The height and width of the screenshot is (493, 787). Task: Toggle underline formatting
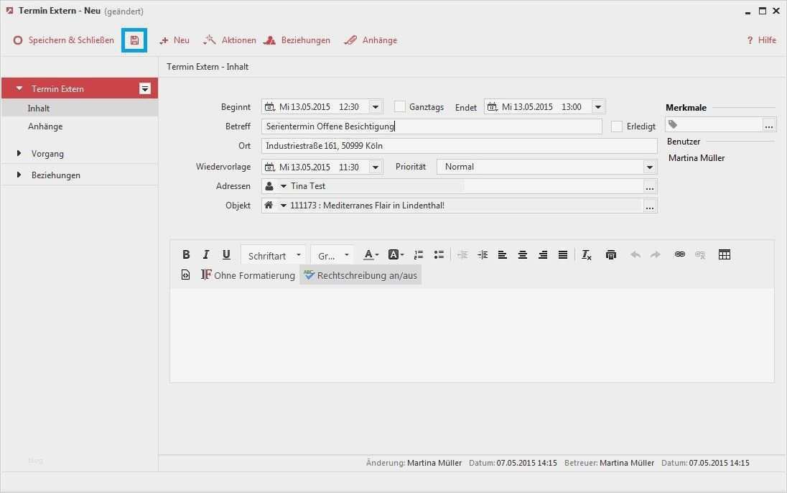point(226,255)
